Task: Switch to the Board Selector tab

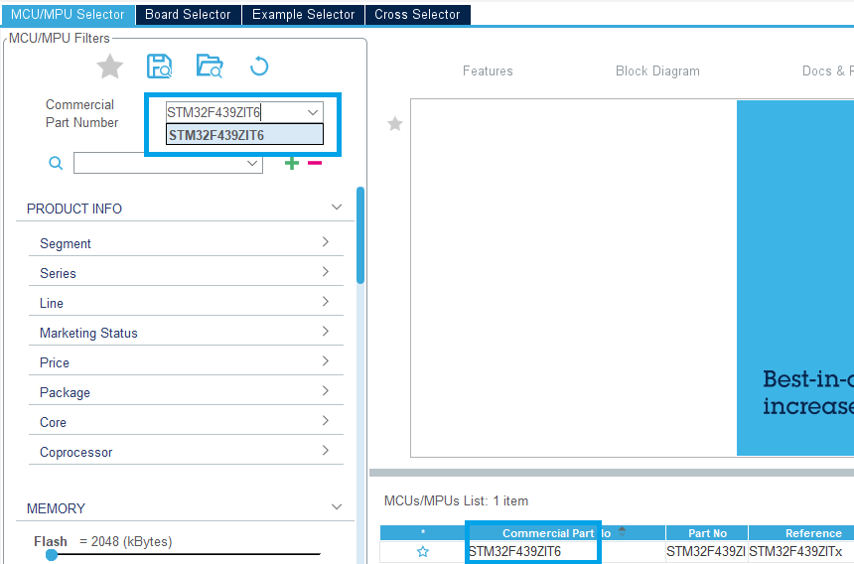Action: [x=188, y=15]
